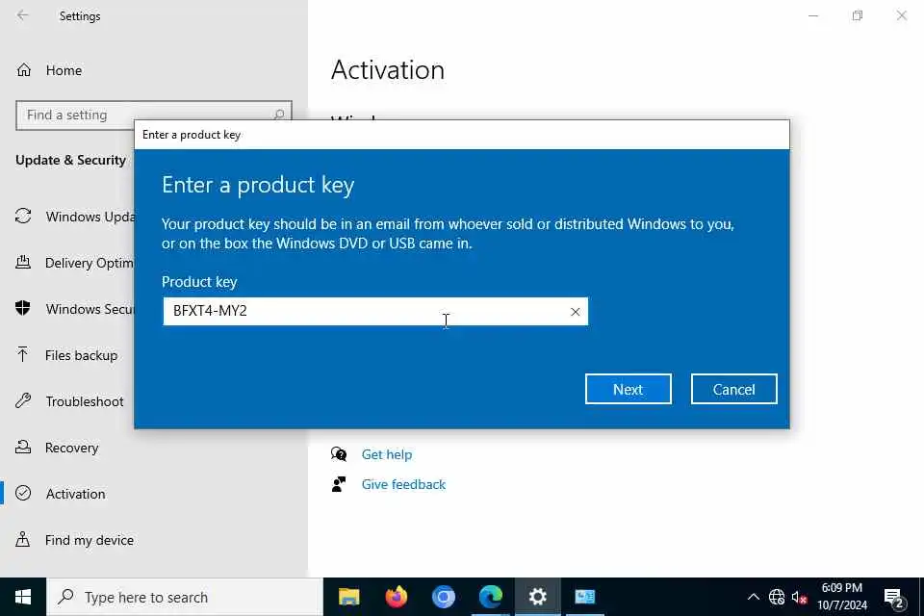Click the Delivery Optimization icon
Image resolution: width=924 pixels, height=616 pixels.
(23, 263)
